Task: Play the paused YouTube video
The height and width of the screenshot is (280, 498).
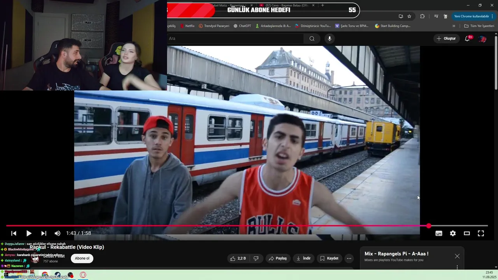Action: click(x=29, y=233)
